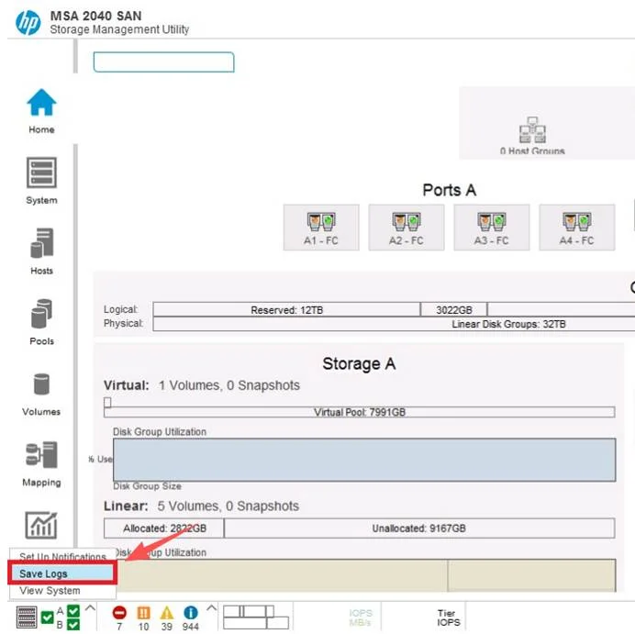Viewport: 635px width, 634px height.
Task: Click controller A health check icon
Action: tap(73, 611)
